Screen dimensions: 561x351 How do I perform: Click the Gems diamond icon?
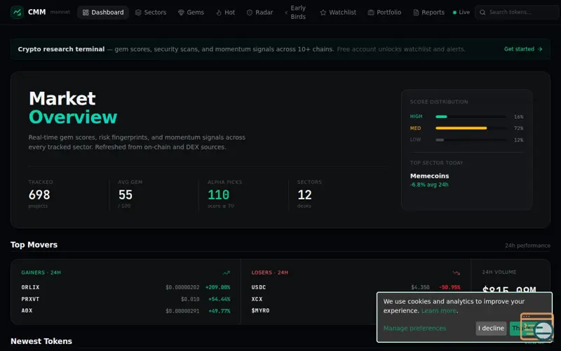tap(181, 13)
